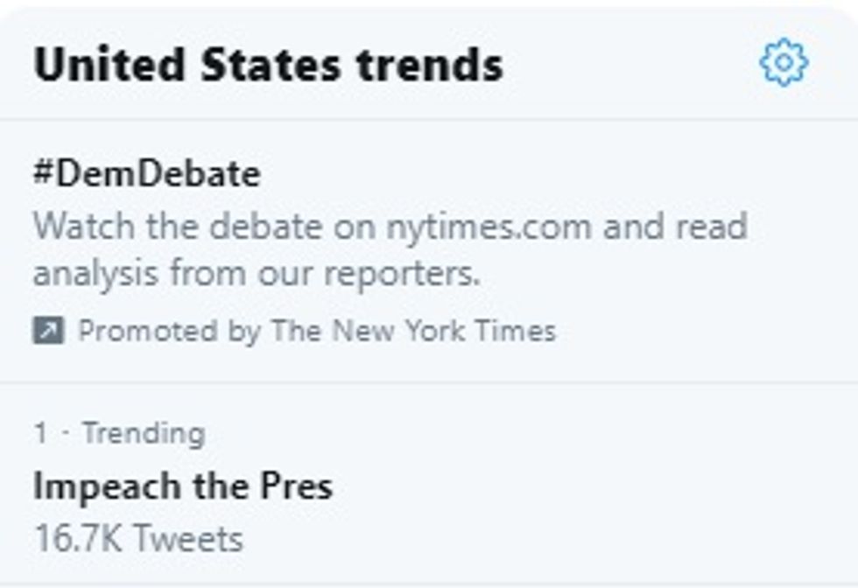The image size is (858, 588).
Task: Click the rank number 1 beside Trending
Action: [40, 432]
